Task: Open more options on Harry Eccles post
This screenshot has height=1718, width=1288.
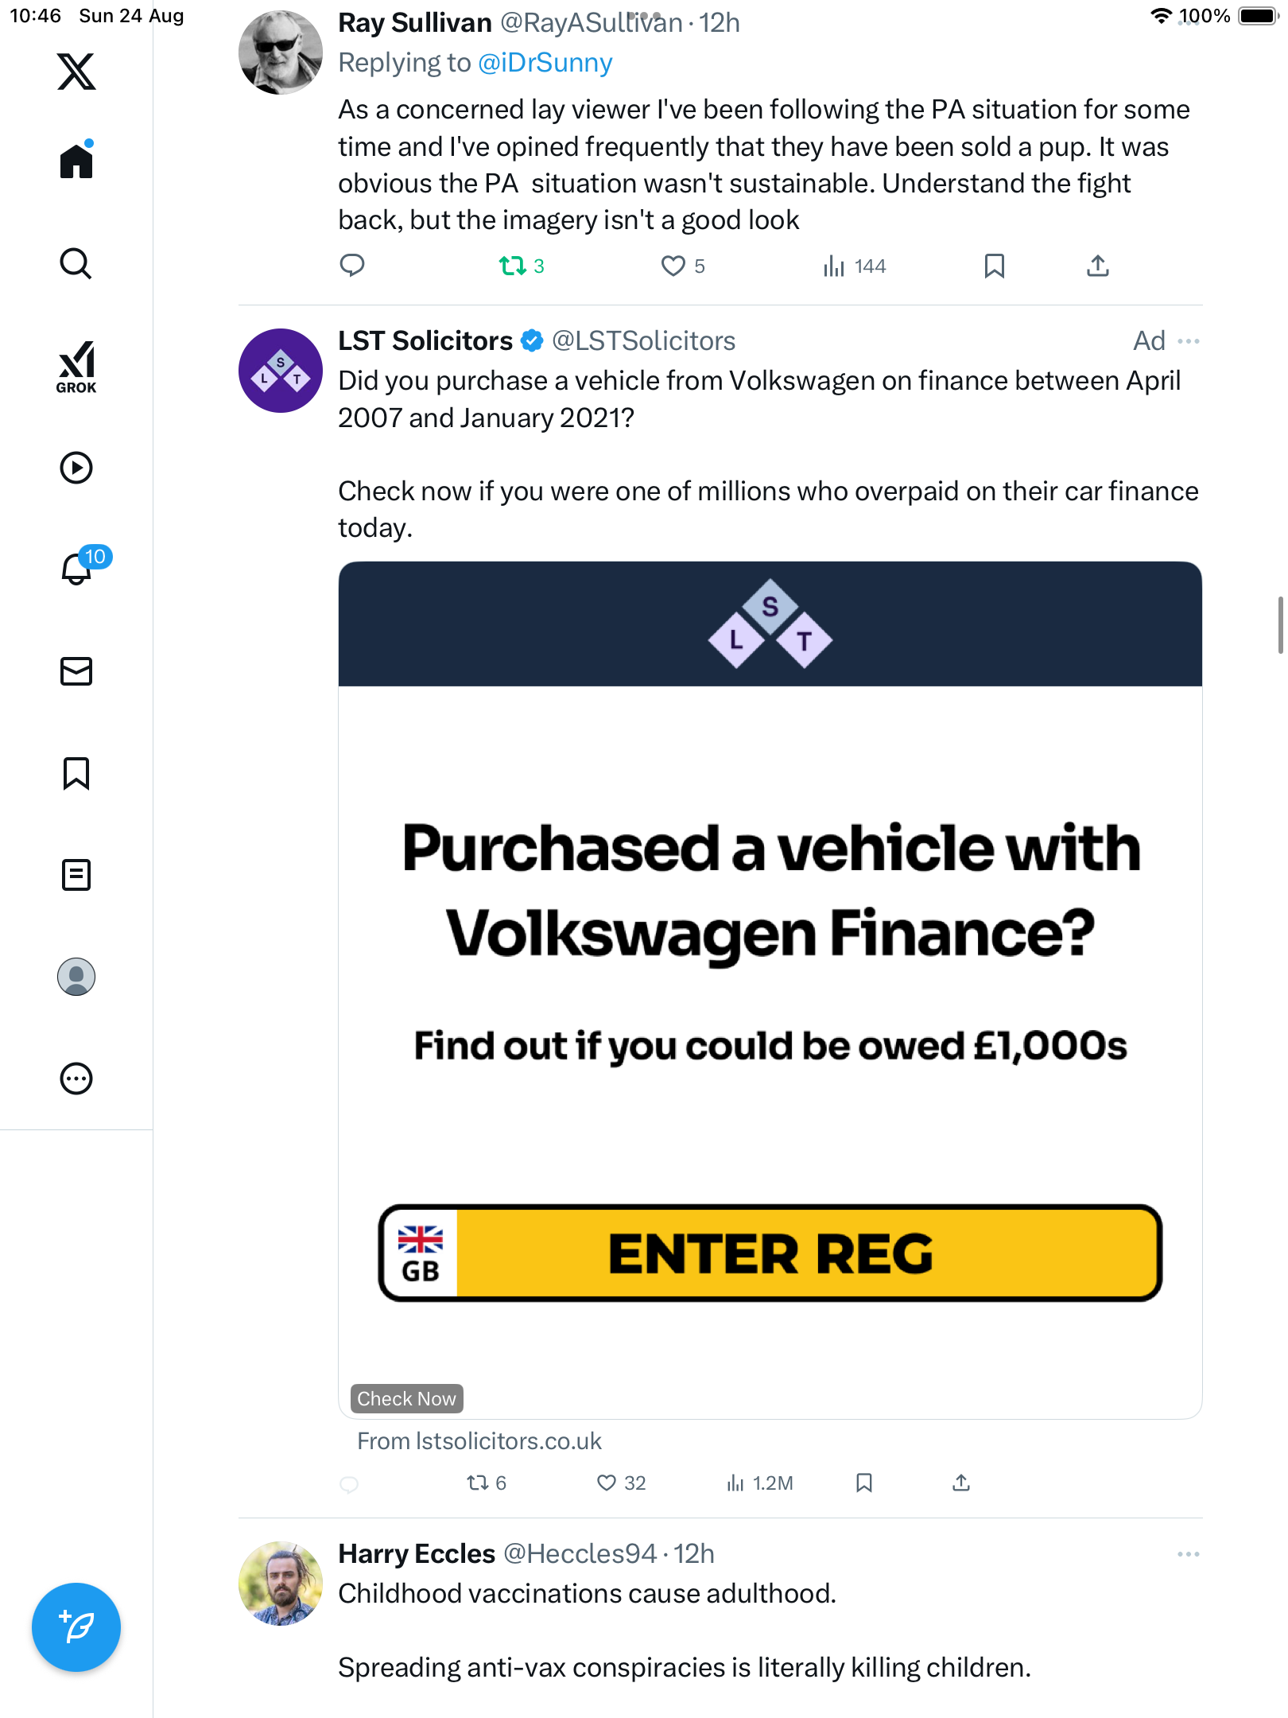Action: pyautogui.click(x=1189, y=1554)
